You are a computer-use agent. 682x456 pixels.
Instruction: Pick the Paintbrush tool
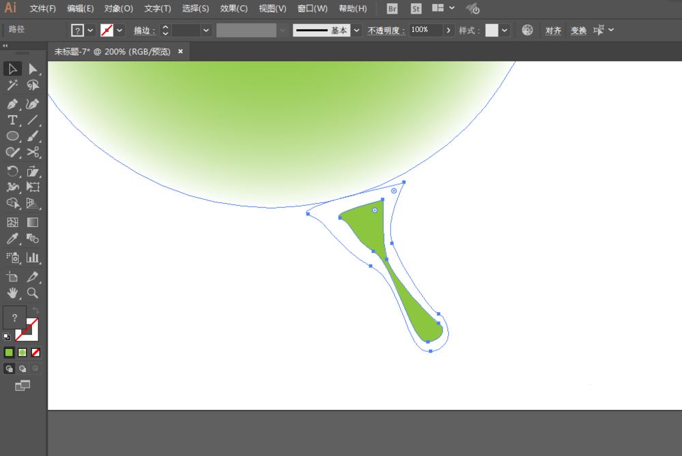pos(32,137)
